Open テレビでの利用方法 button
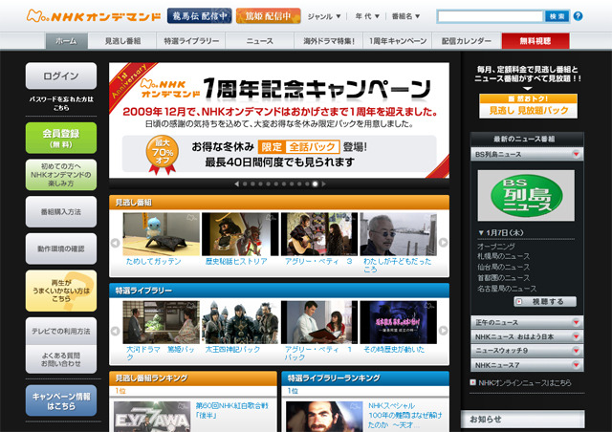The height and width of the screenshot is (432, 612). click(61, 332)
